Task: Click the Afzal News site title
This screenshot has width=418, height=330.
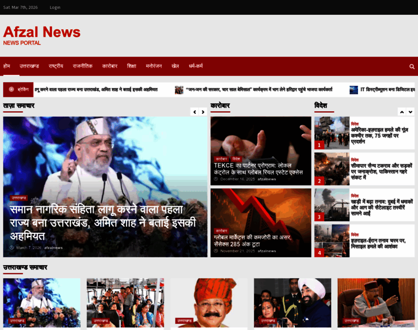Action: tap(42, 32)
